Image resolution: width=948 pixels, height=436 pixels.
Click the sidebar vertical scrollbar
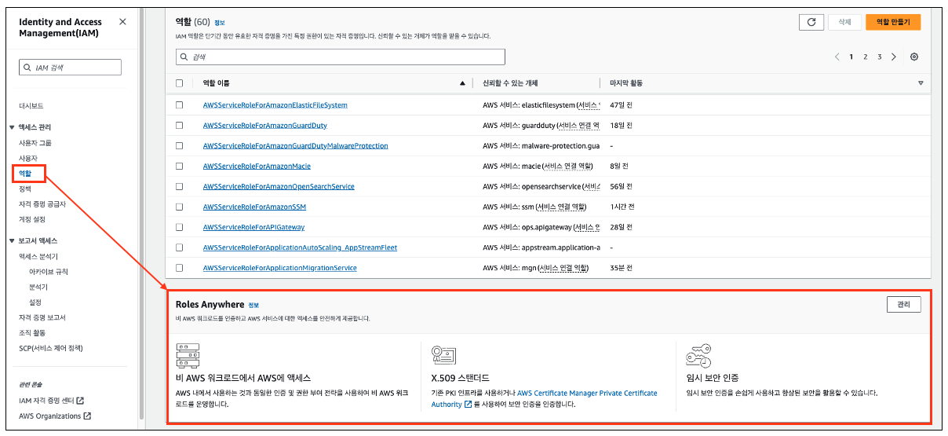[x=142, y=212]
